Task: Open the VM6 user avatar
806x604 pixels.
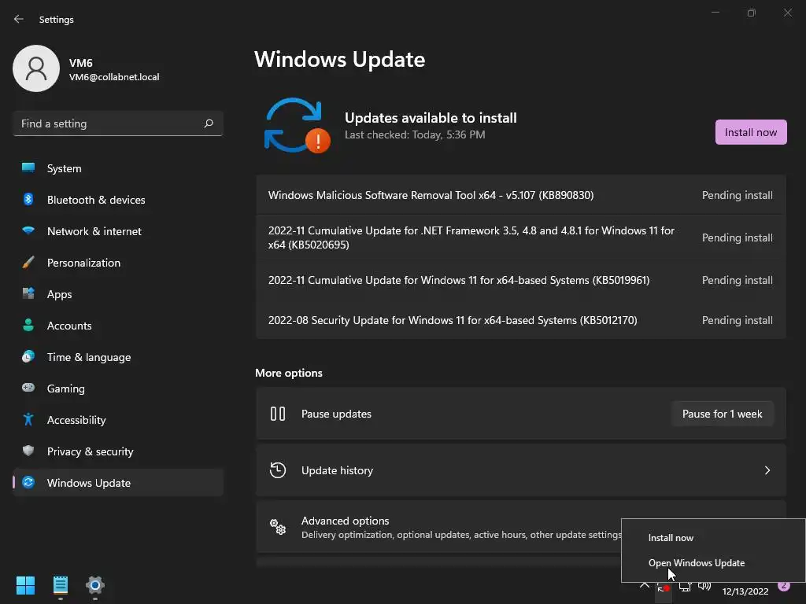Action: [36, 68]
